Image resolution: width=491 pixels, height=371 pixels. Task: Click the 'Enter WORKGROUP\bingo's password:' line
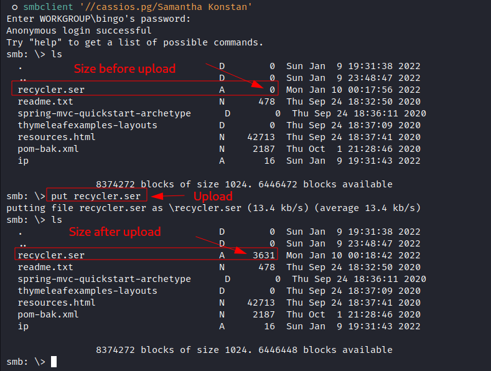click(98, 19)
